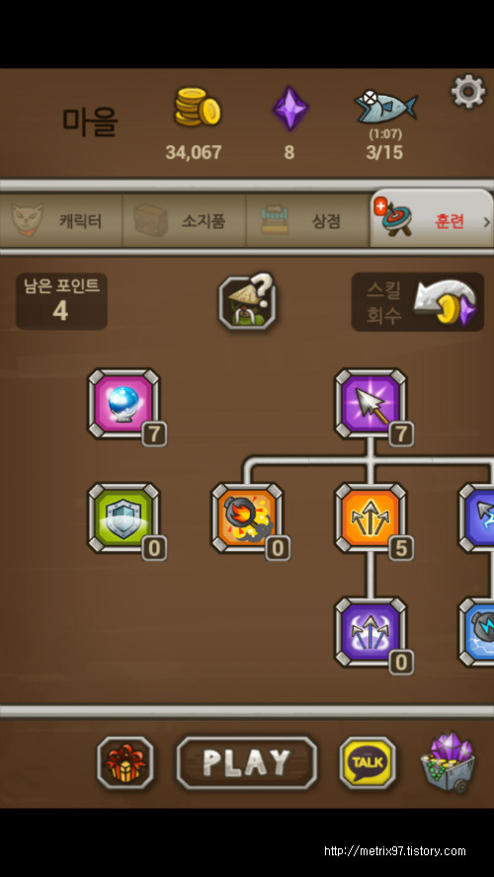Open the gem mine cart shop
Image resolution: width=494 pixels, height=877 pixels.
tap(449, 762)
